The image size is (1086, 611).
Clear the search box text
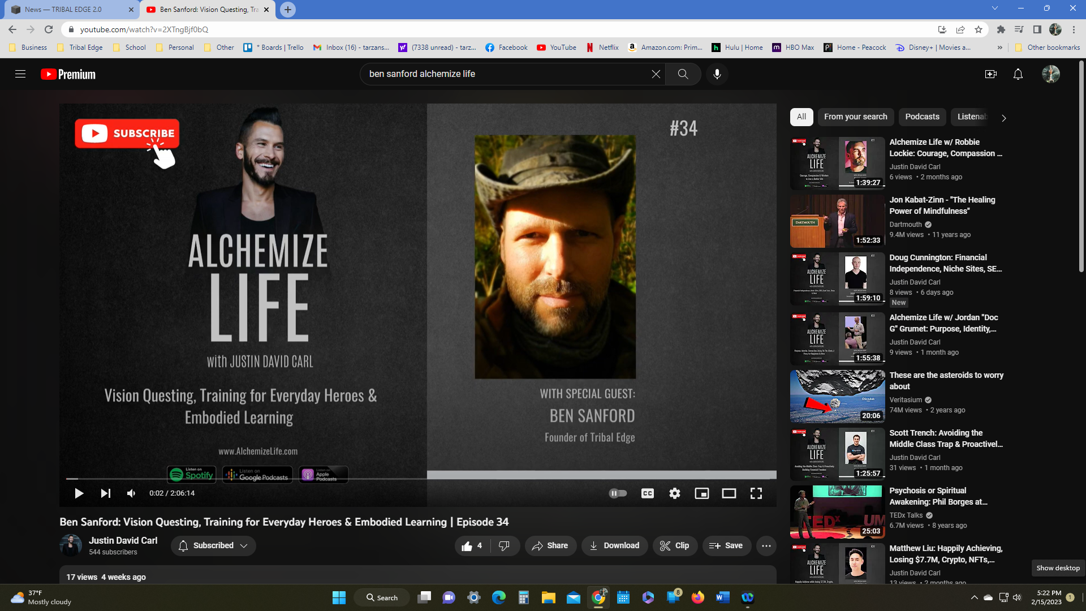pos(656,74)
